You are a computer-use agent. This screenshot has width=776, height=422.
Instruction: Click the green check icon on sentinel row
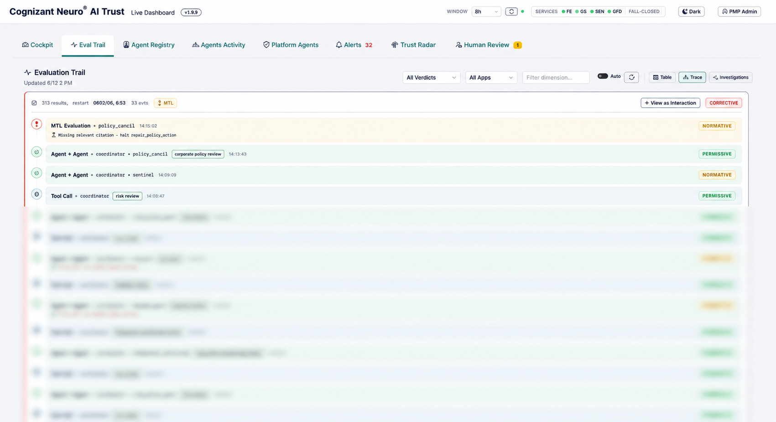[36, 173]
